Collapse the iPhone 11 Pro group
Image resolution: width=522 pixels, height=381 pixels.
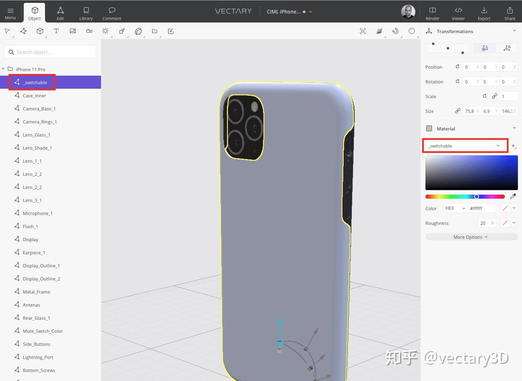(3, 69)
